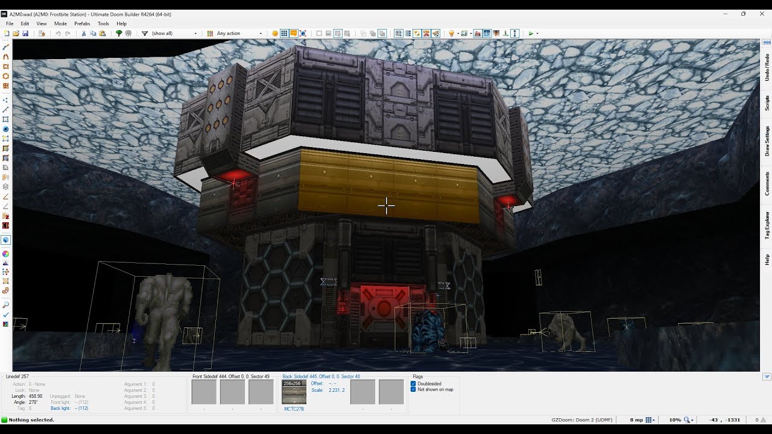Toggle the fog rendering toolbar button

coord(476,33)
